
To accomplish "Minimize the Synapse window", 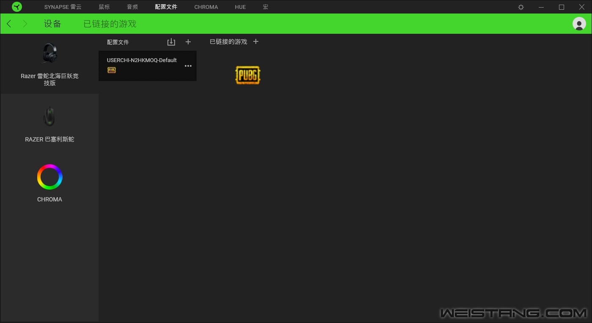I will (541, 7).
